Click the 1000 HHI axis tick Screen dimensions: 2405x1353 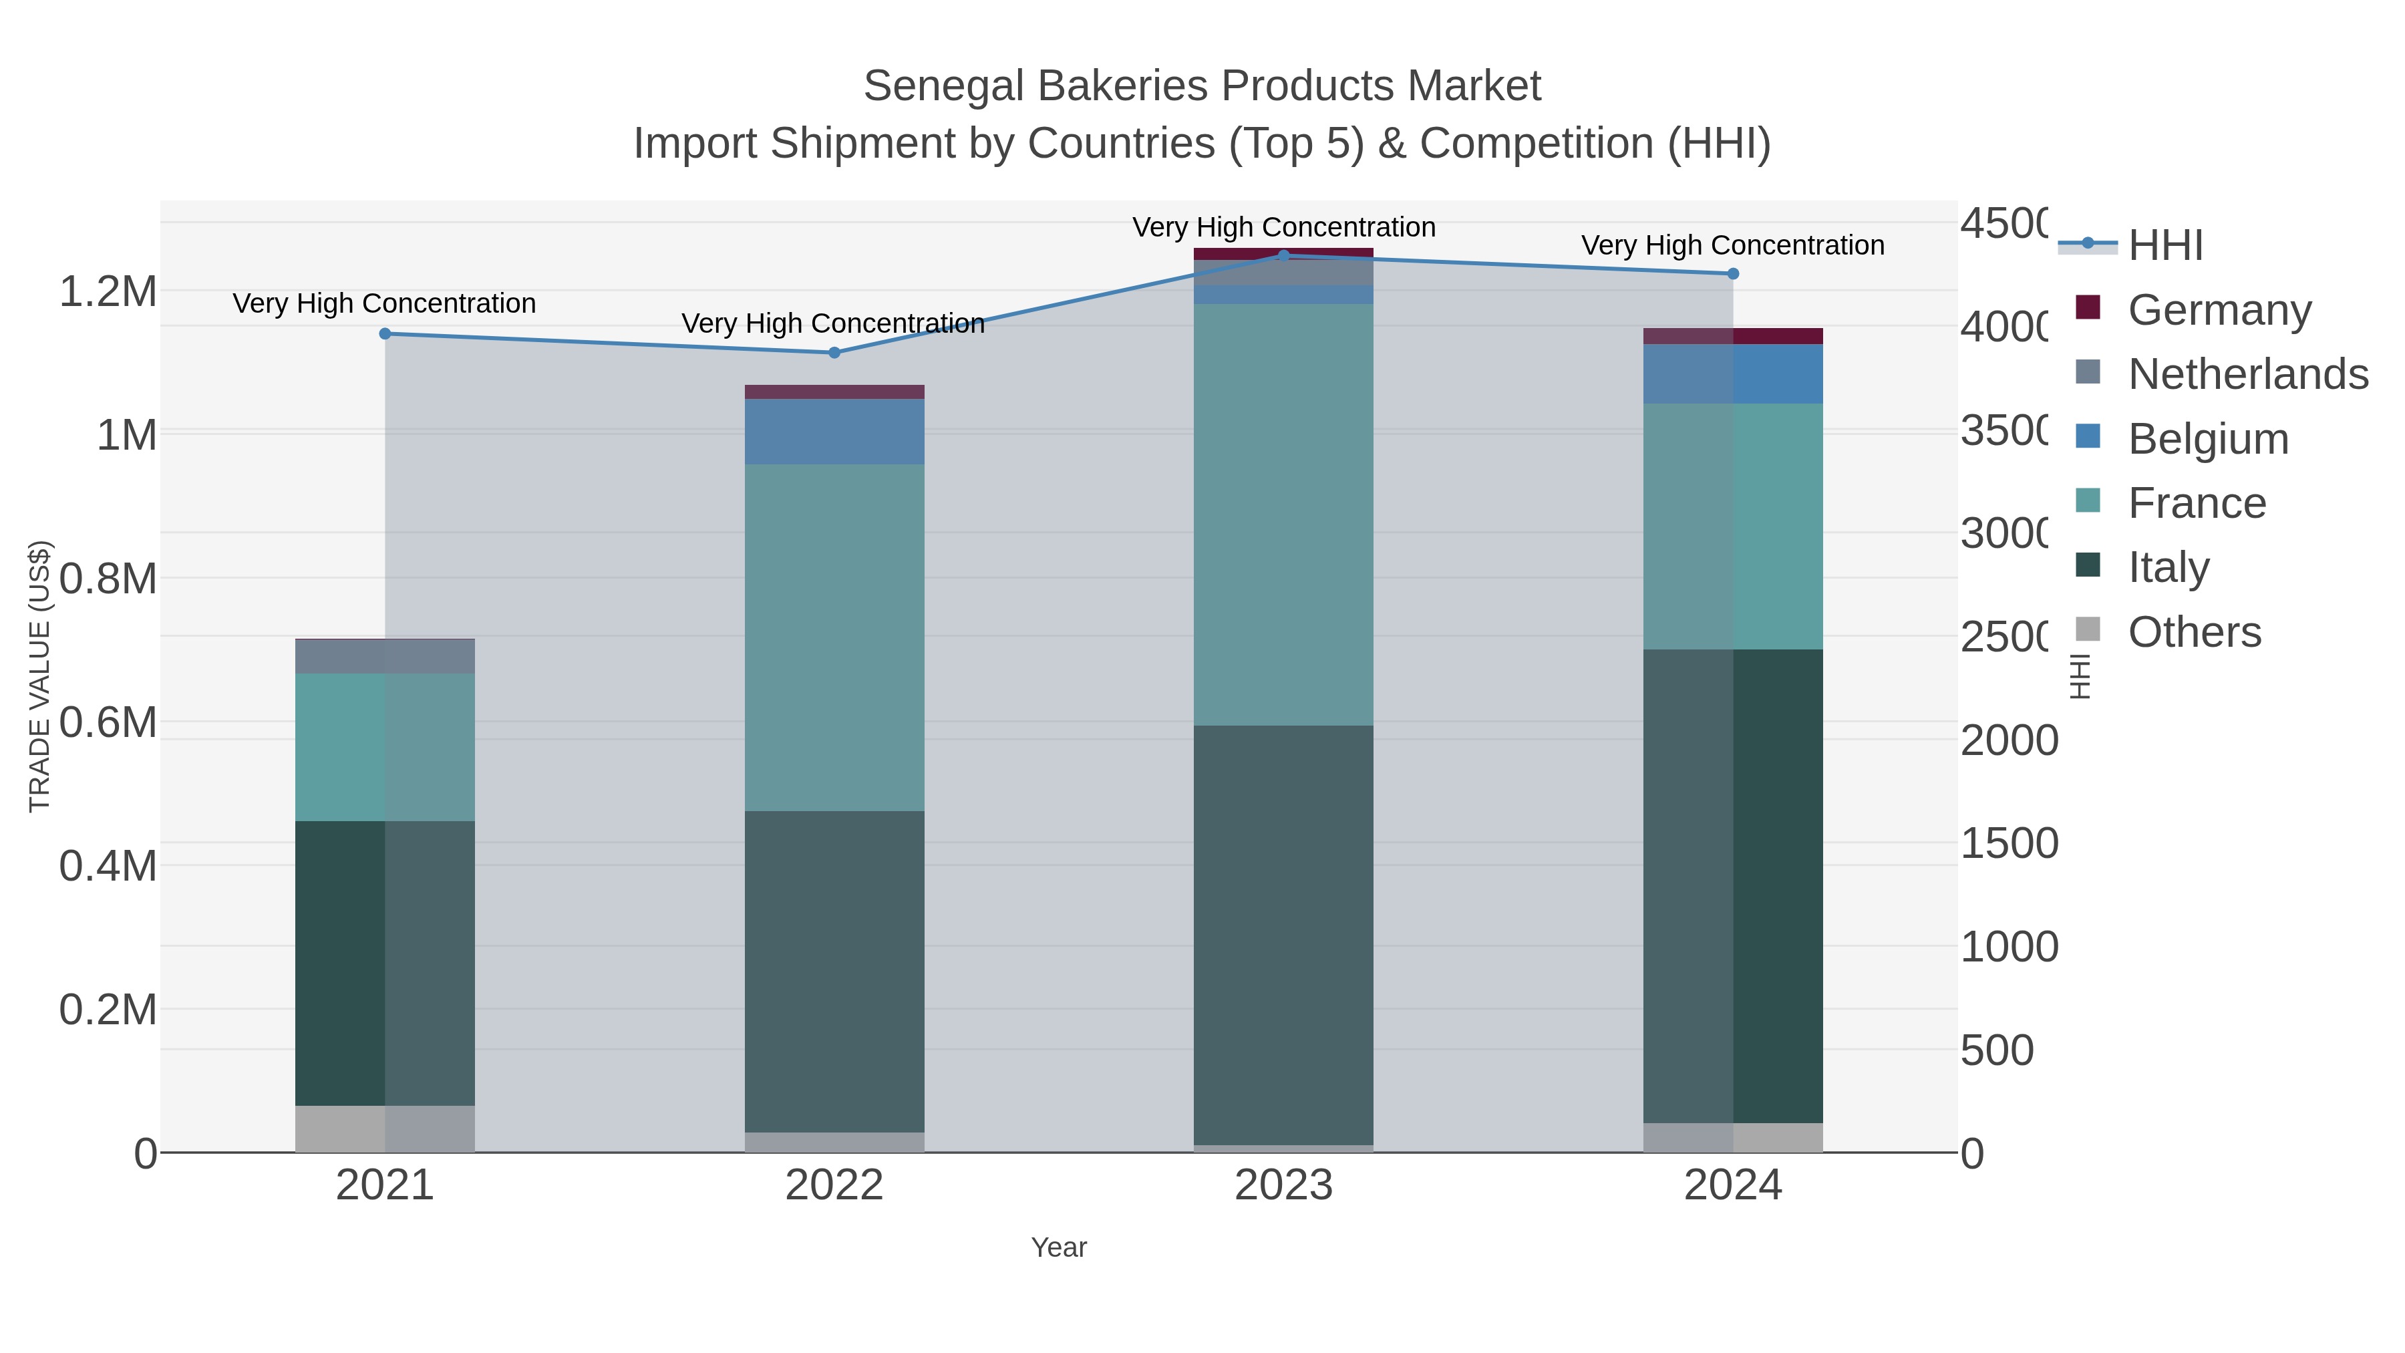point(2009,947)
